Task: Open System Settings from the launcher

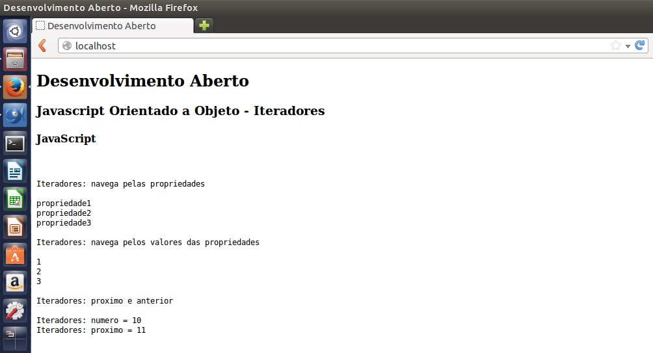Action: (x=15, y=311)
